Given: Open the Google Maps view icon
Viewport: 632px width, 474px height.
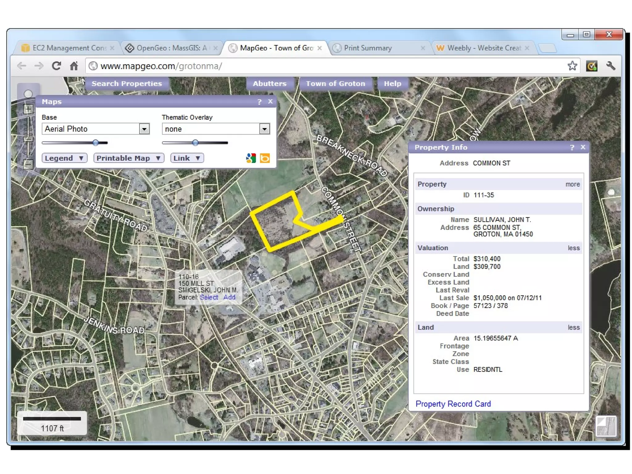Looking at the screenshot, I should [x=251, y=158].
